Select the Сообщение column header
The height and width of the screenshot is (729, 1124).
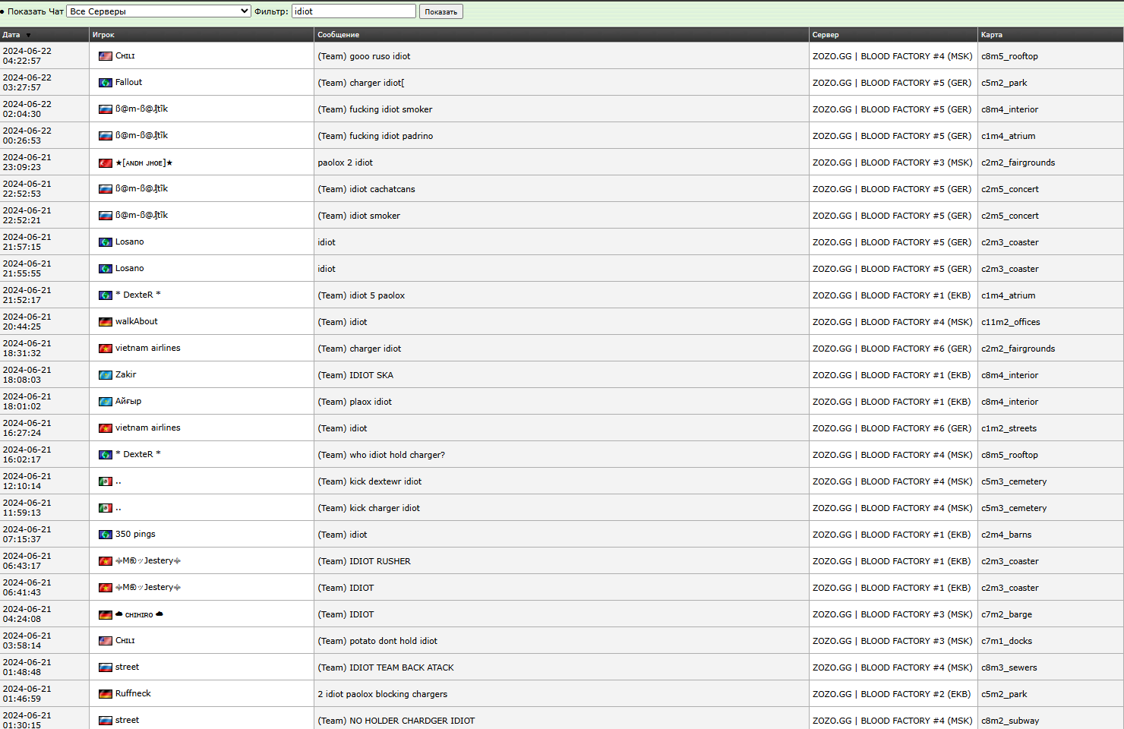click(x=338, y=35)
